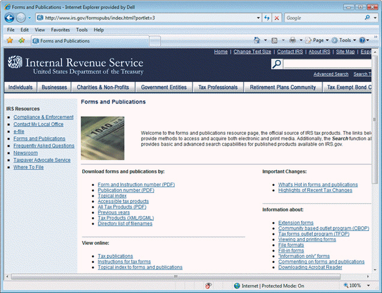Click the 1040 form thumbnail image
Viewport: 382px width, 293px height.
pos(103,138)
